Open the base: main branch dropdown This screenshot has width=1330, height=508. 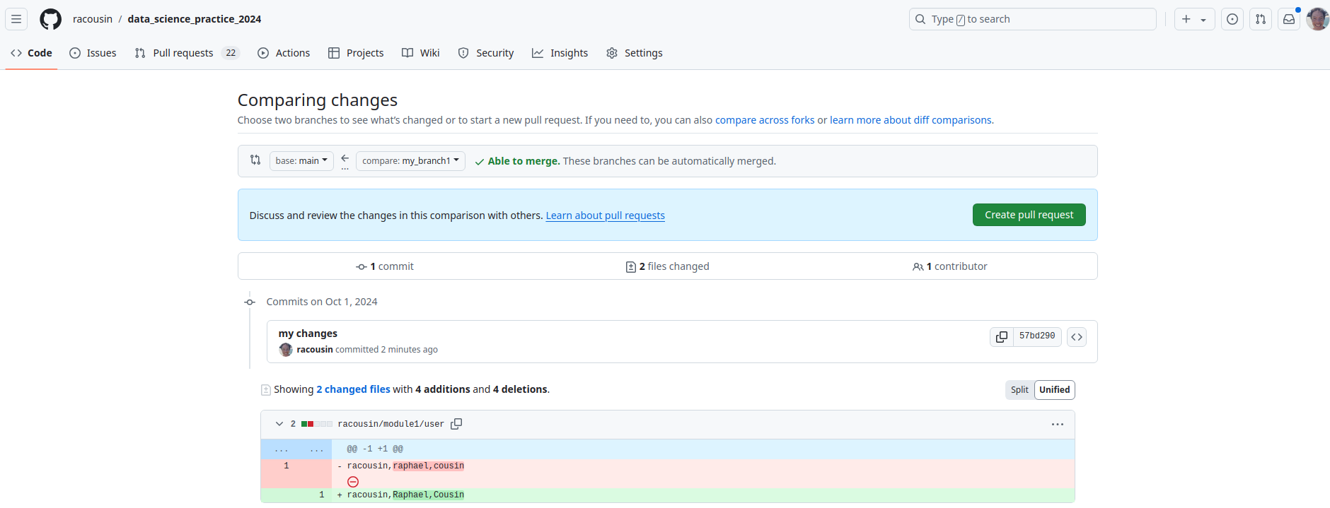(301, 161)
